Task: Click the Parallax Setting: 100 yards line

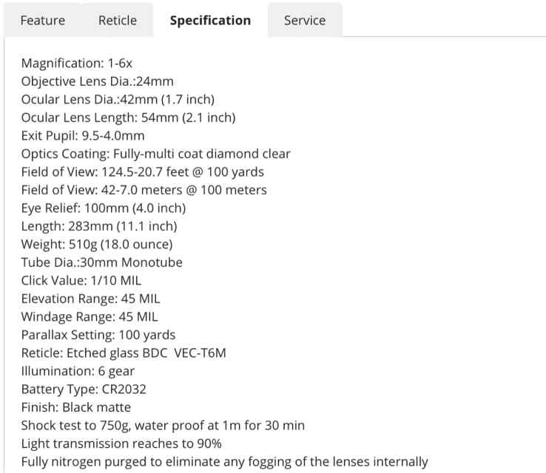Action: 98,335
